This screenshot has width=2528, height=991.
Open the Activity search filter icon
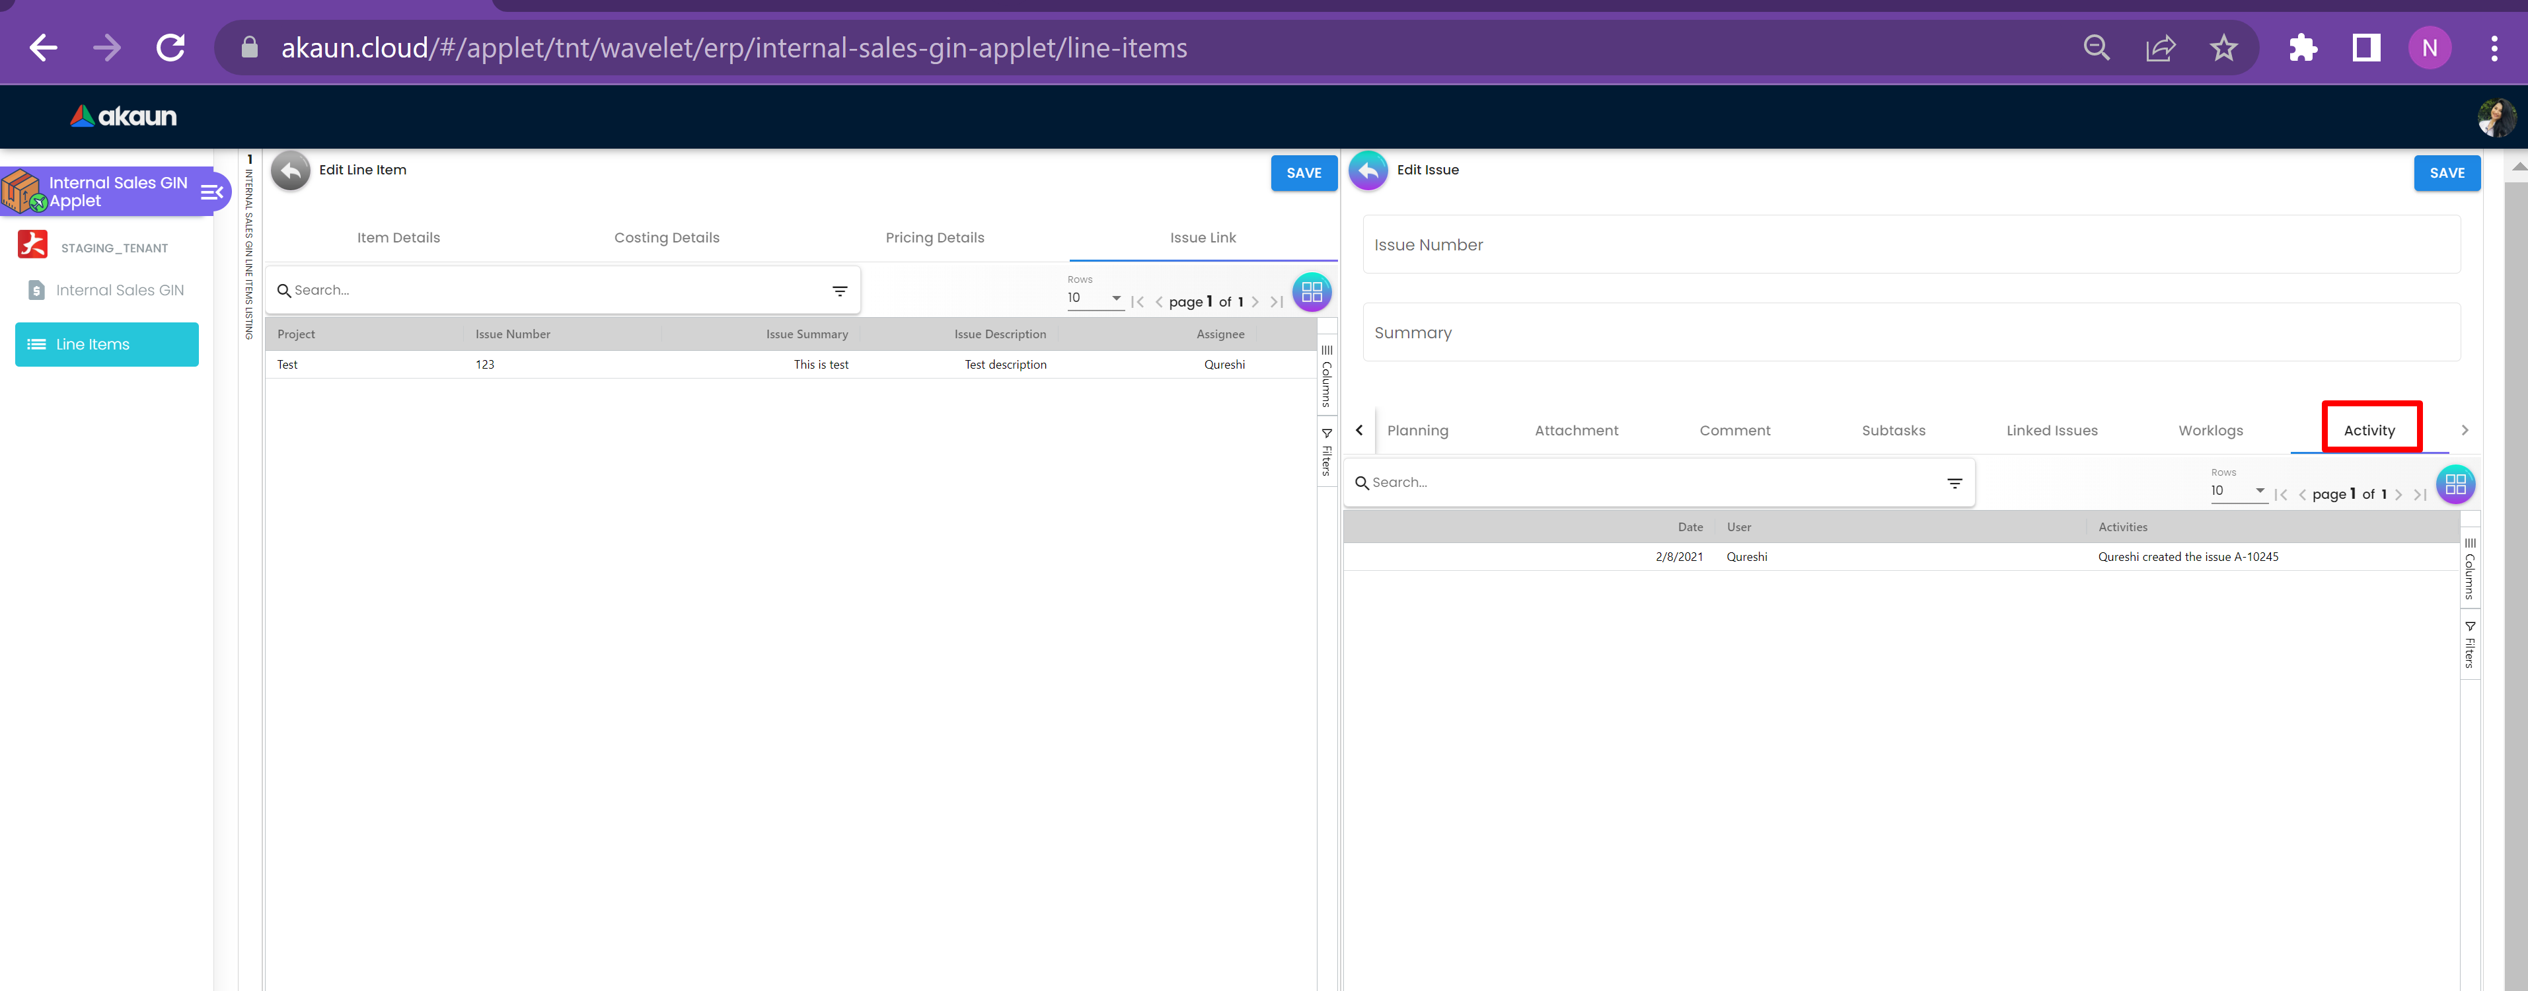click(1954, 483)
